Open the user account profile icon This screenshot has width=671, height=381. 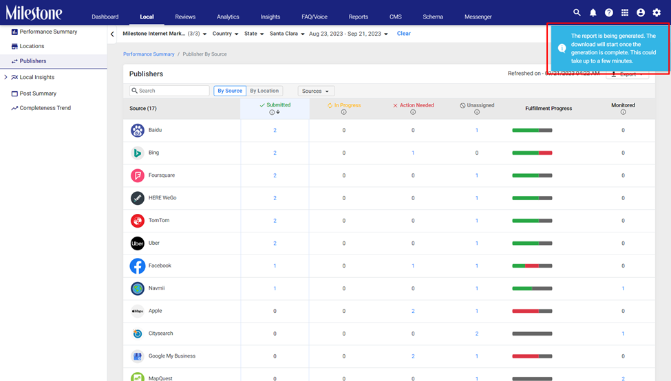click(641, 13)
